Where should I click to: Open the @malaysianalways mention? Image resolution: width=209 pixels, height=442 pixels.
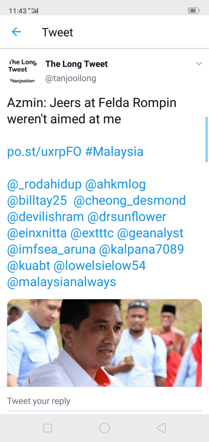coord(62,282)
